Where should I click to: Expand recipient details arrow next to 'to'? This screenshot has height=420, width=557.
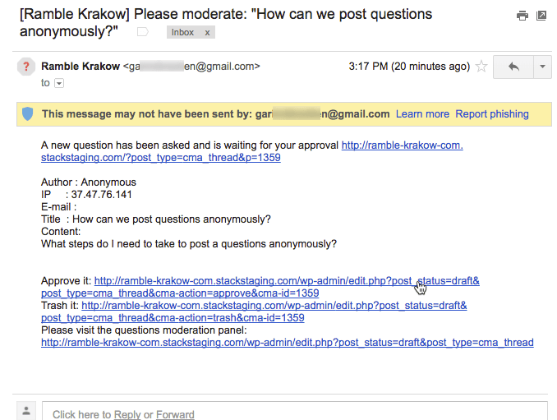tap(59, 83)
